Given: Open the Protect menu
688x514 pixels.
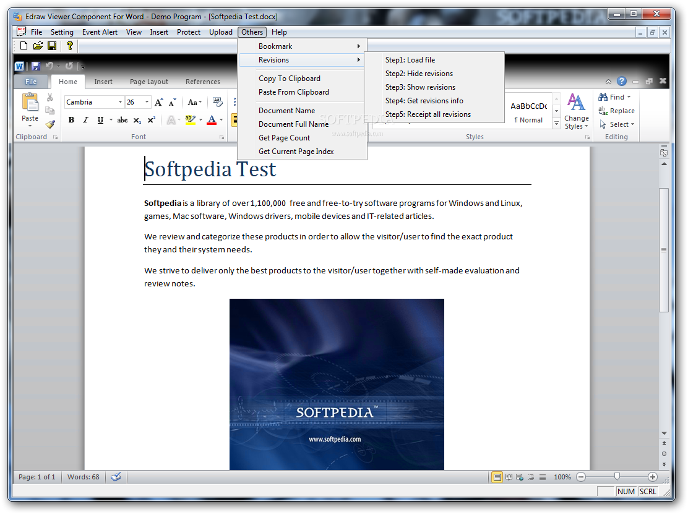Looking at the screenshot, I should coord(189,32).
